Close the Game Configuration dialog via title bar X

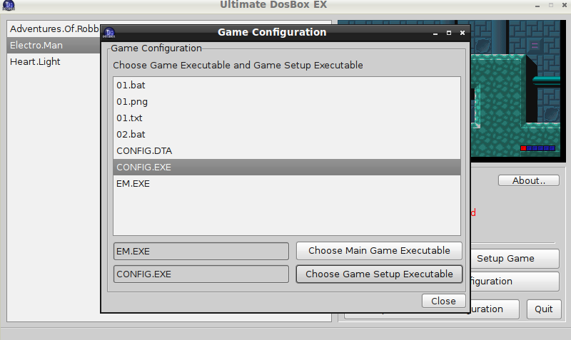[x=462, y=33]
